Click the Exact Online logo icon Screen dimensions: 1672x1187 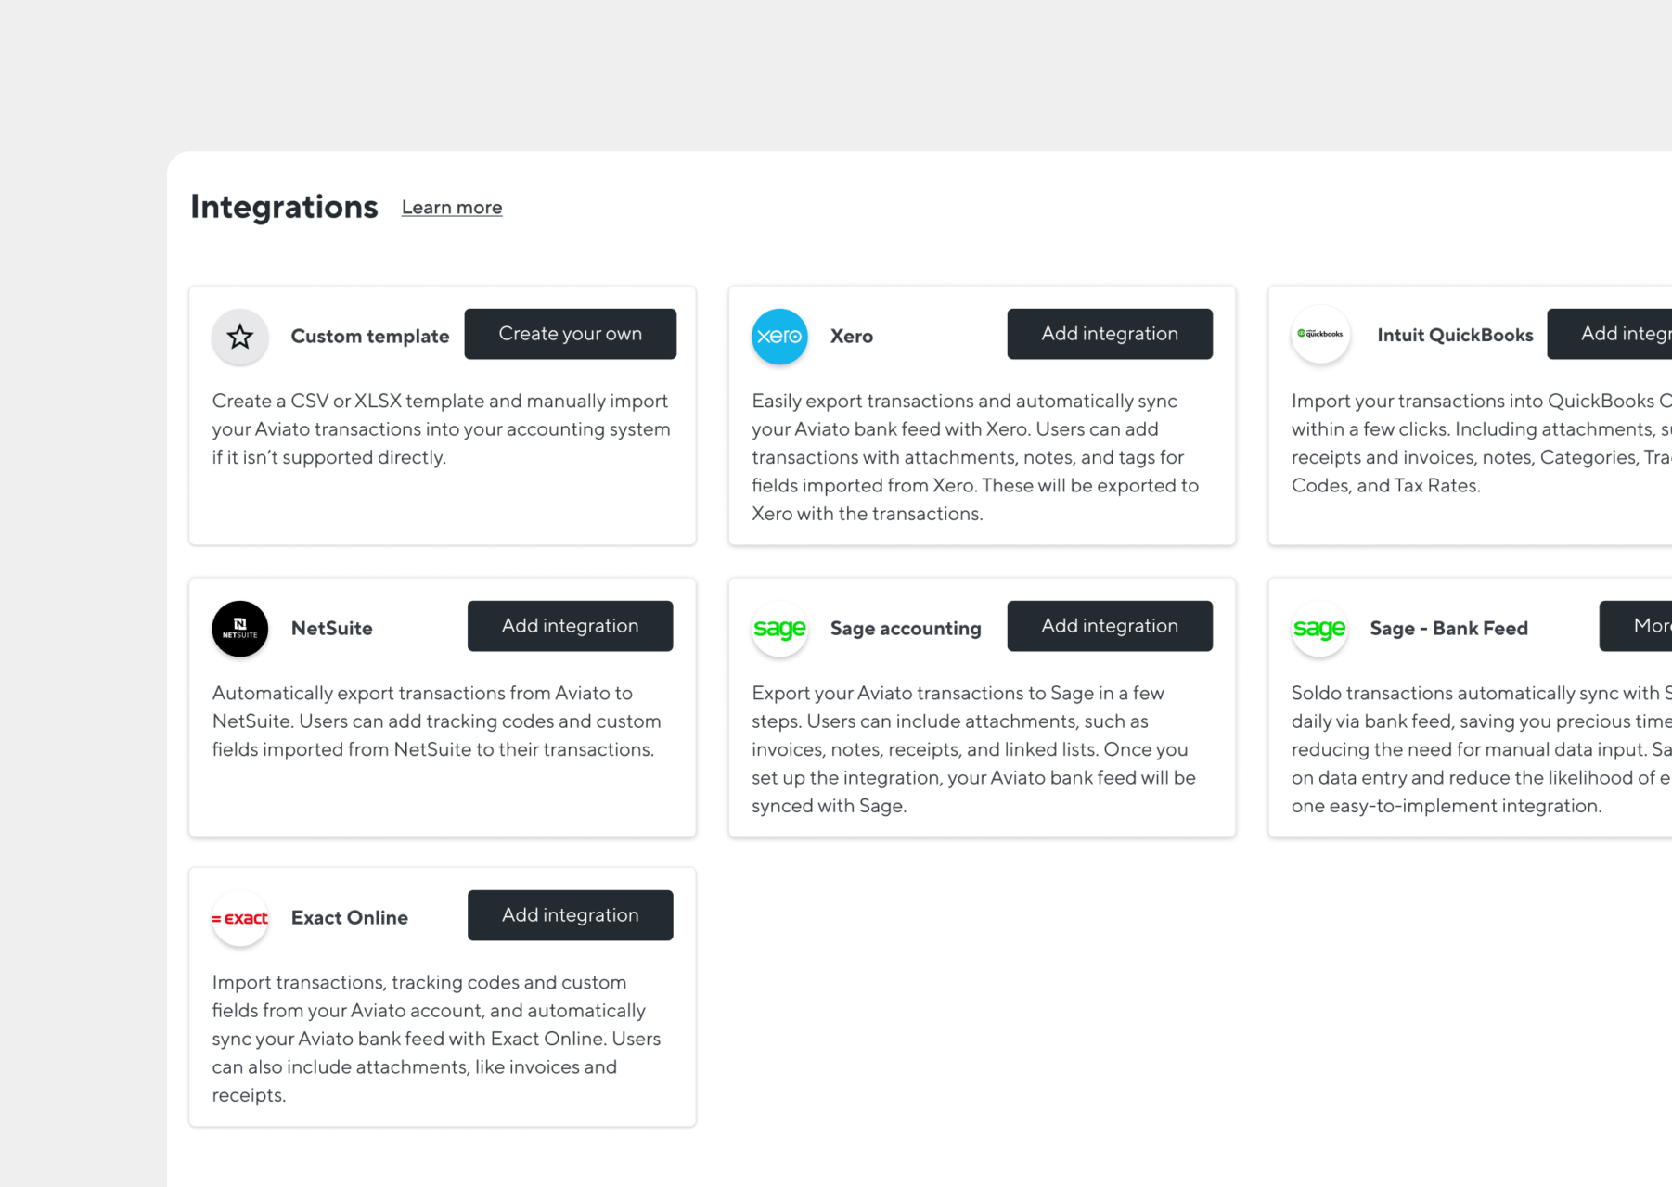(240, 918)
